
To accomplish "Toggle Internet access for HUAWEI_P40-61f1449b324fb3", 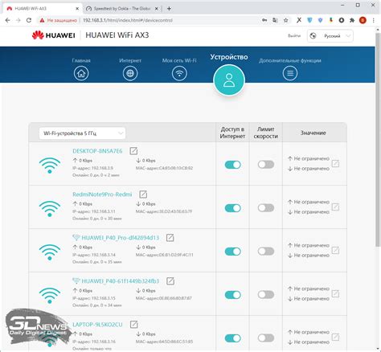I will [x=233, y=295].
